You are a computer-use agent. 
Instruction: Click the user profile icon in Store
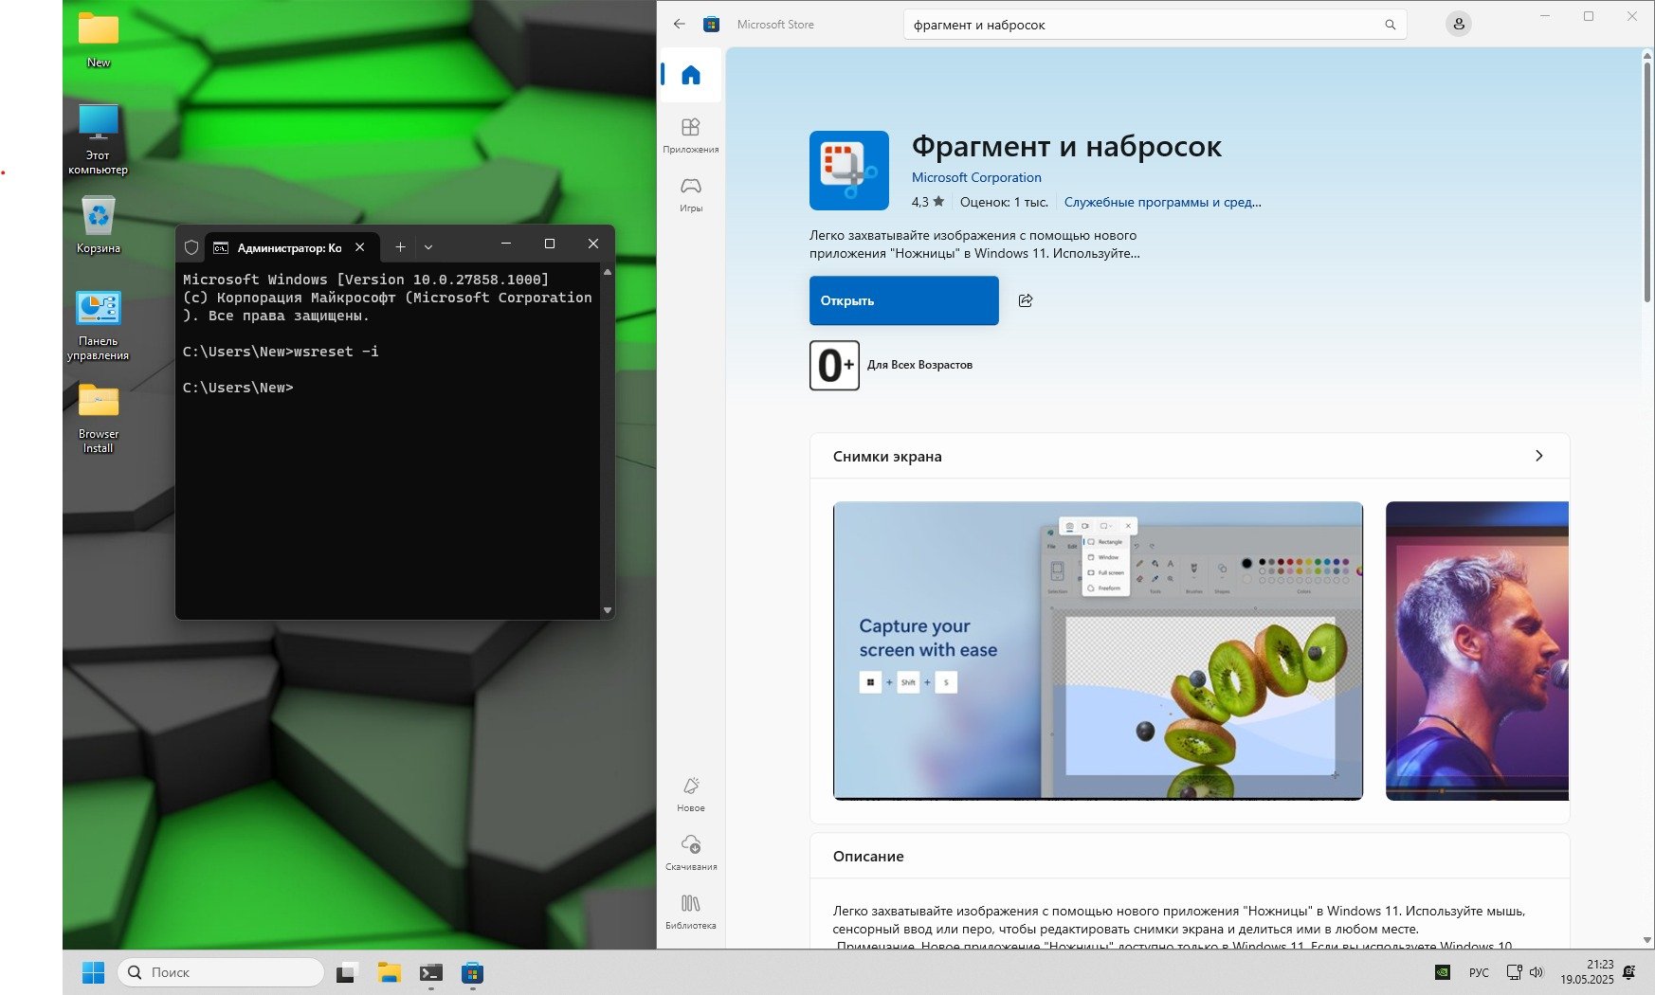point(1458,25)
